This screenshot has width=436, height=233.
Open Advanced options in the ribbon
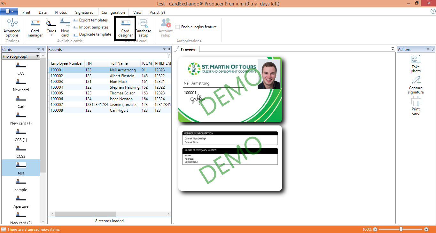pos(12,28)
